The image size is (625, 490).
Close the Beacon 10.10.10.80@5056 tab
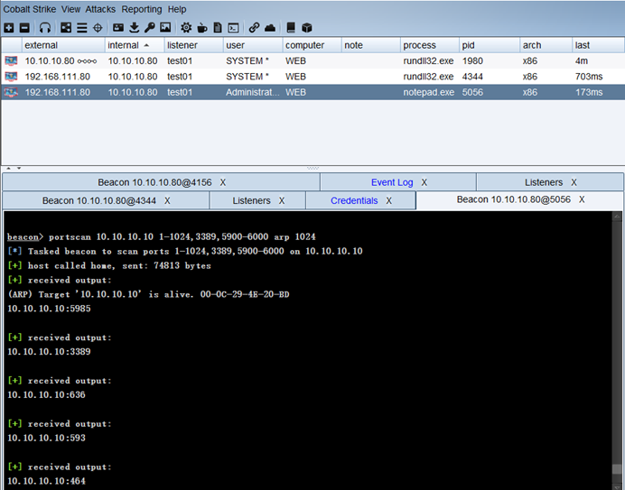582,199
